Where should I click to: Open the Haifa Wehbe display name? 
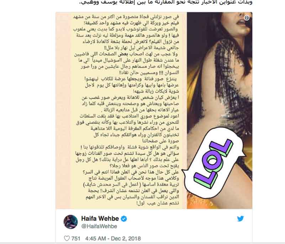100,218
